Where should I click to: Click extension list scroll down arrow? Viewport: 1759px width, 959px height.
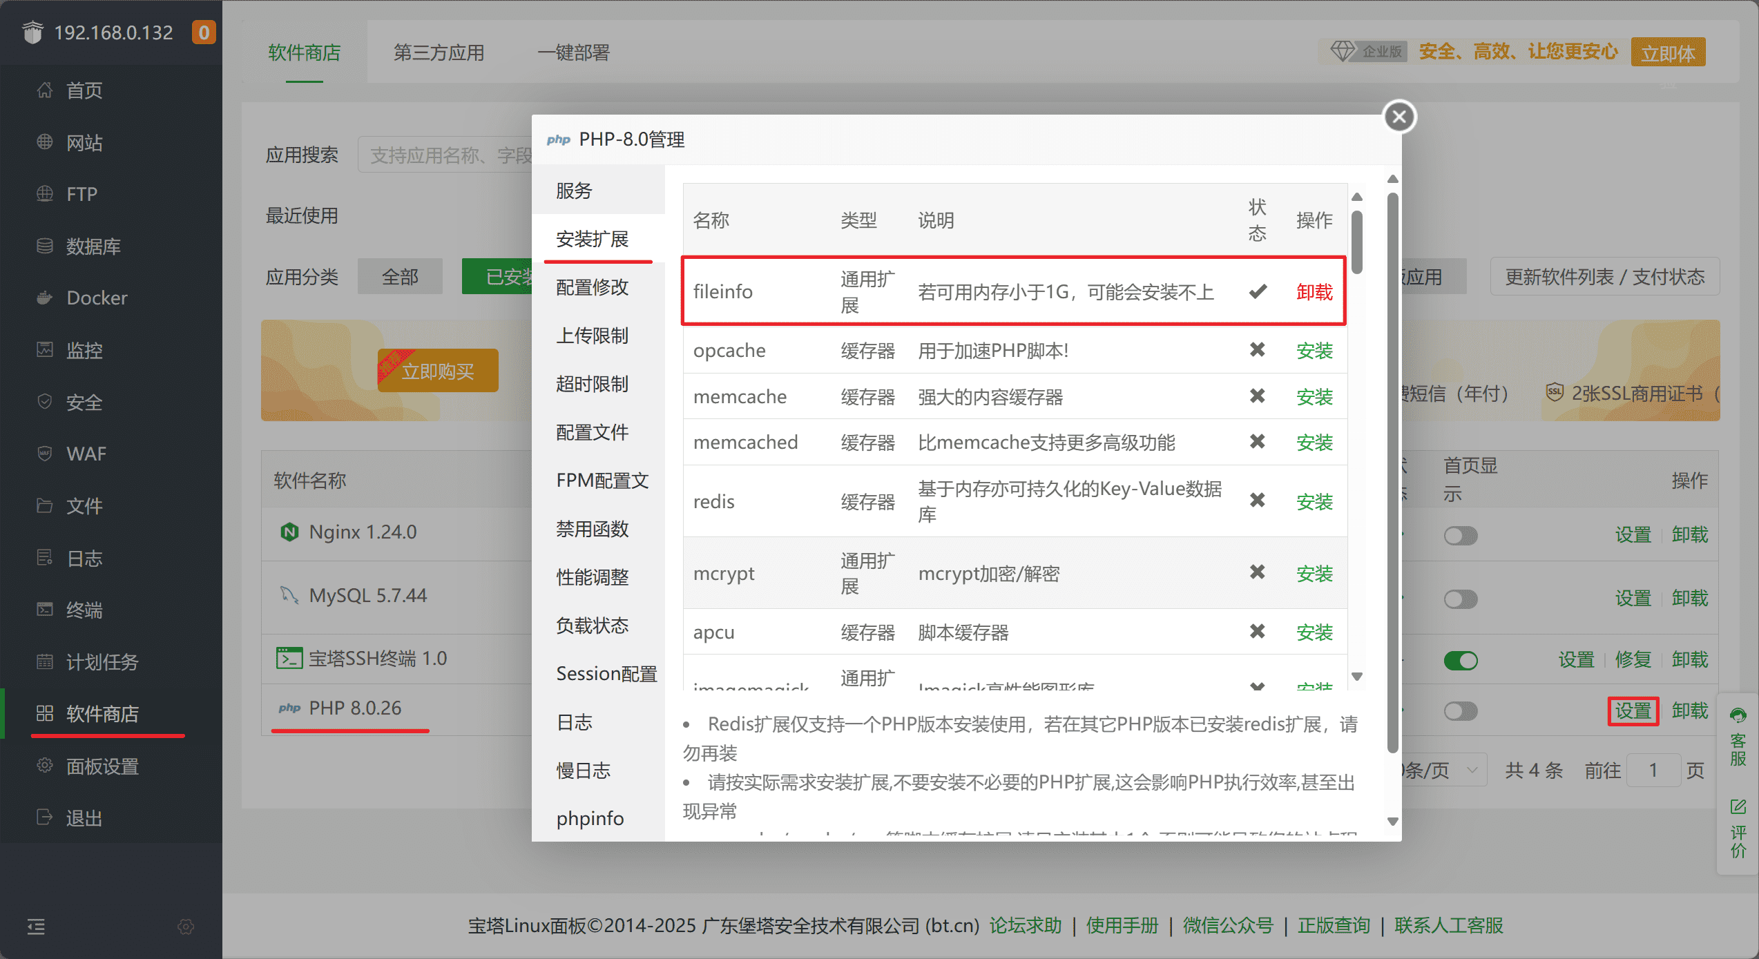pos(1357,677)
